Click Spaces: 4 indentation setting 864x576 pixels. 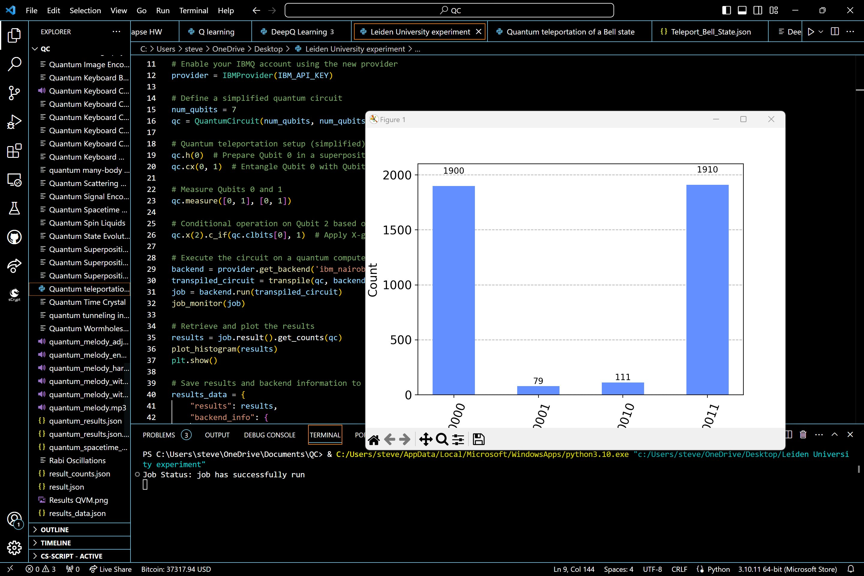click(619, 569)
